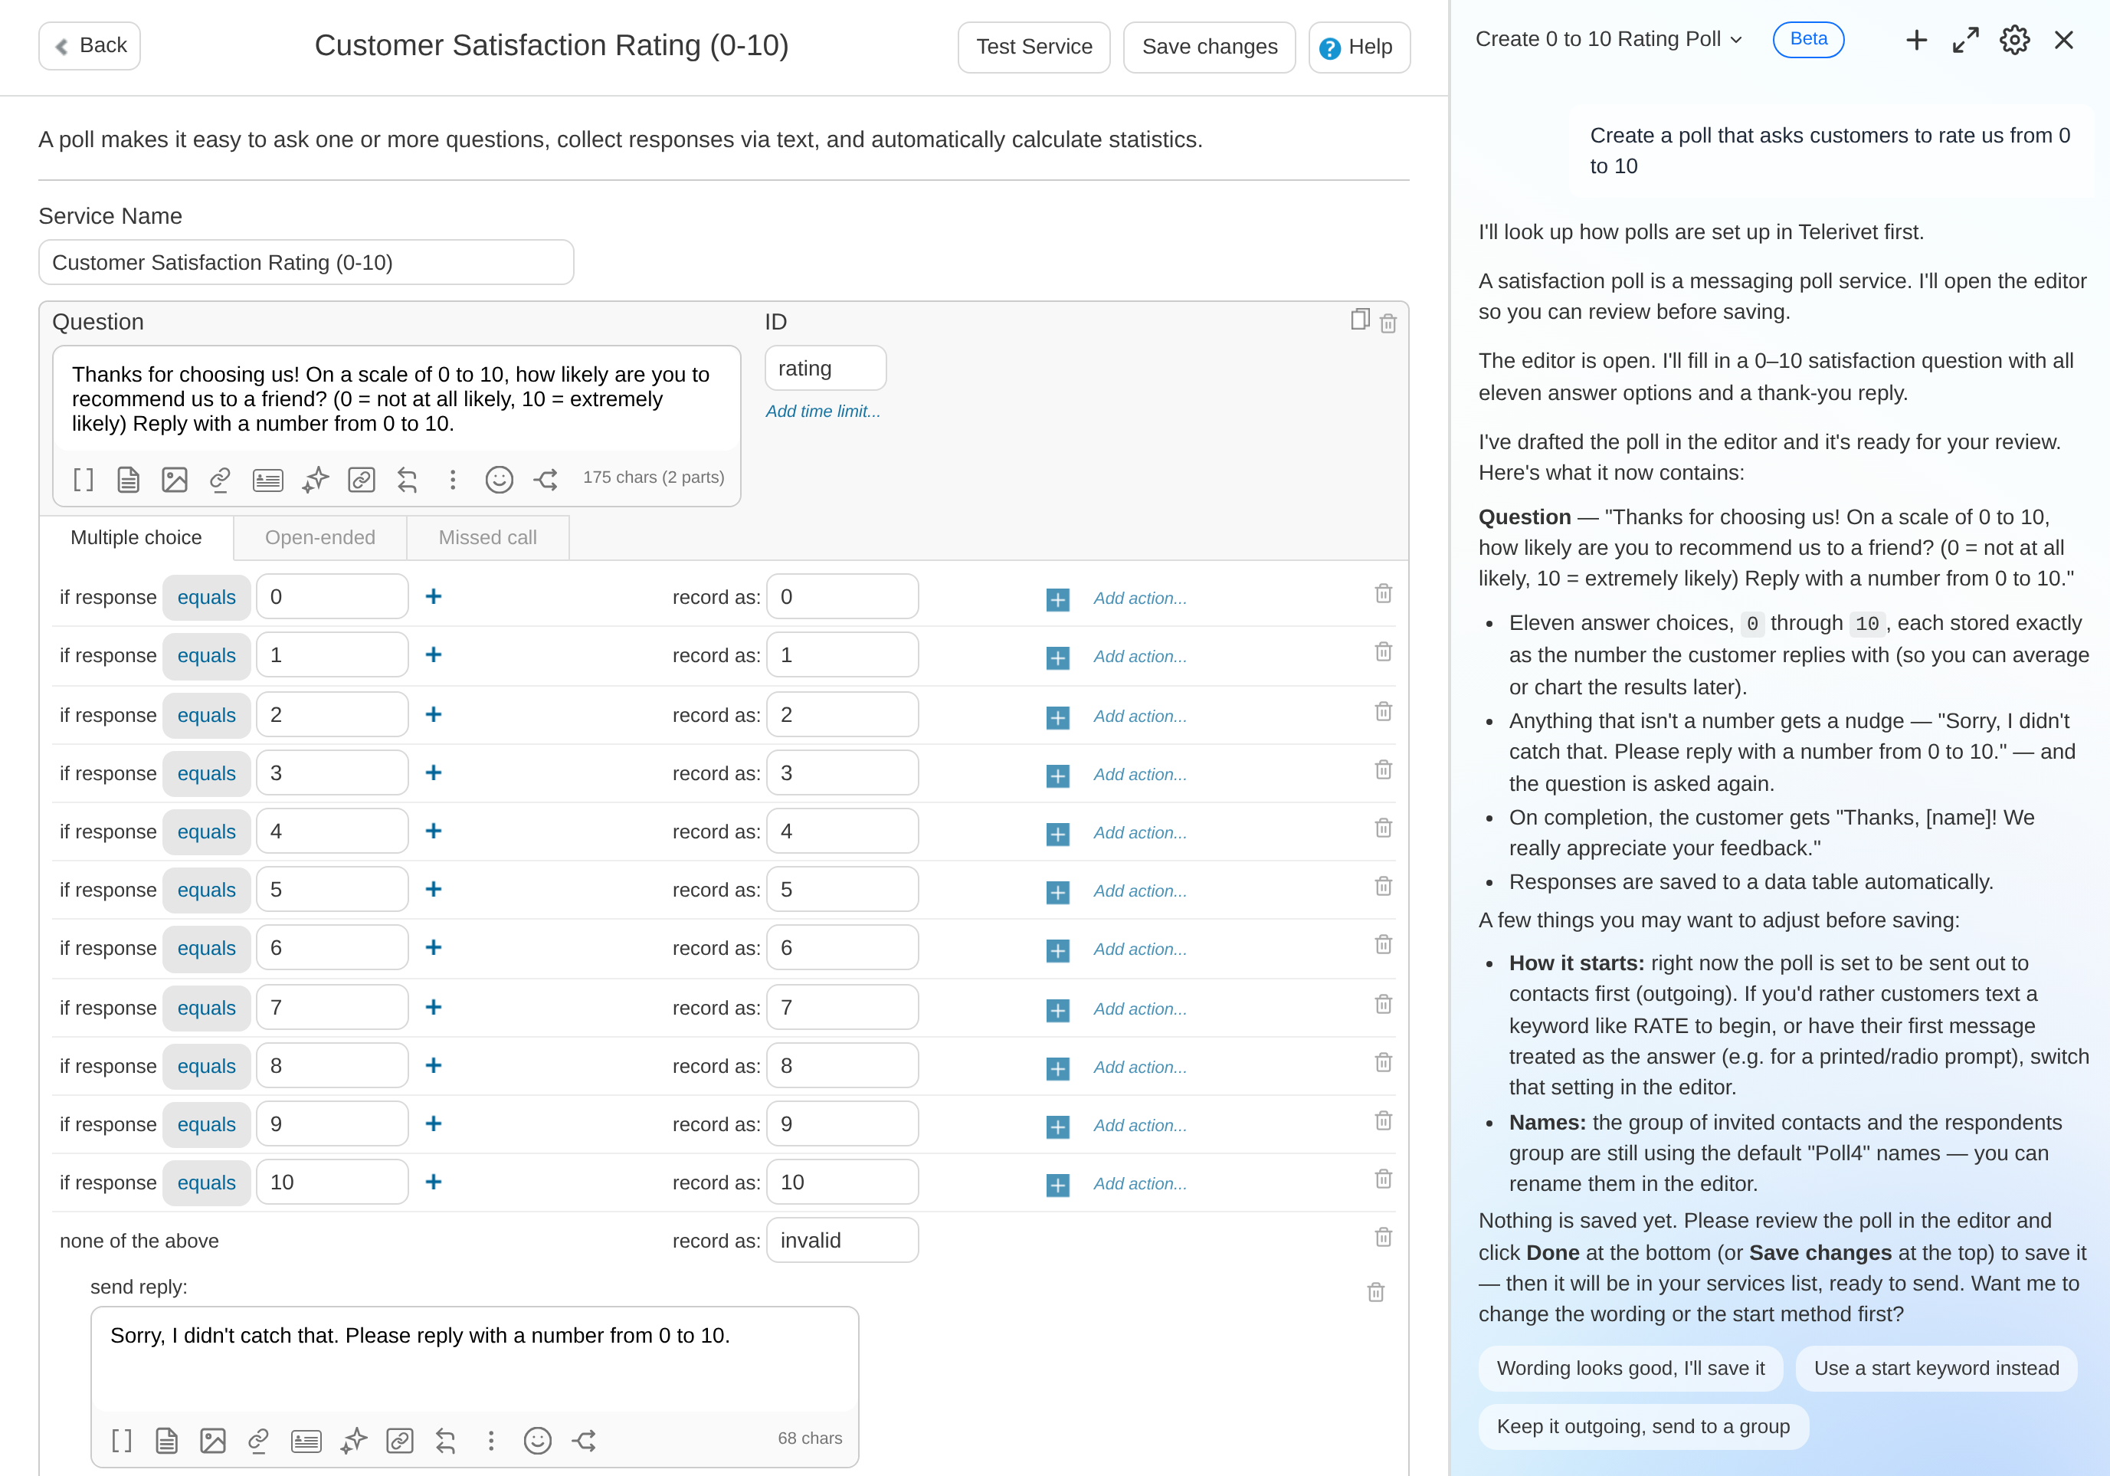
Task: Open assistant settings gear
Action: point(2014,40)
